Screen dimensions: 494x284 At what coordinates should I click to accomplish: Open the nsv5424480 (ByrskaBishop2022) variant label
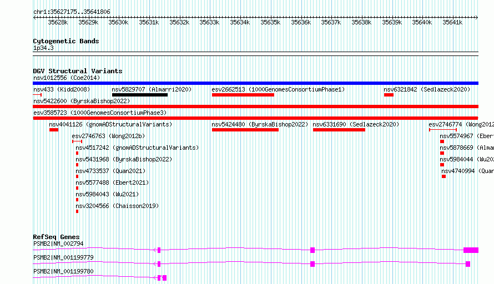coord(260,124)
